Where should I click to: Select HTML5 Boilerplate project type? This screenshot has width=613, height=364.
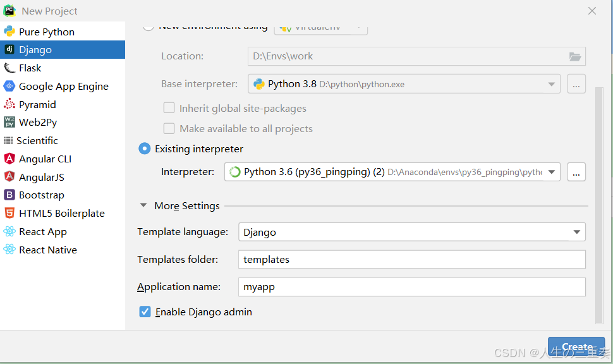point(63,214)
